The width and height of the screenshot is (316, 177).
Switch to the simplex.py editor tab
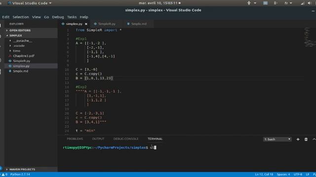click(74, 24)
